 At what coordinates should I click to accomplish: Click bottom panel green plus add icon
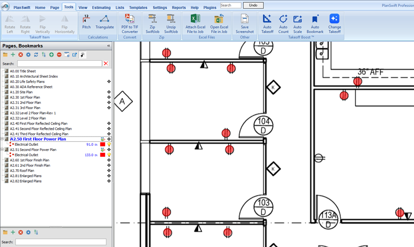(13, 232)
